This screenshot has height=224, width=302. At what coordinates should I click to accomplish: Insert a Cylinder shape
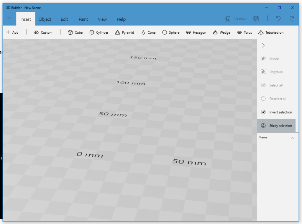[x=99, y=32]
